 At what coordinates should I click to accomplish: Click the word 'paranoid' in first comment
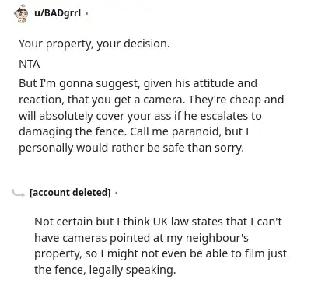point(197,131)
